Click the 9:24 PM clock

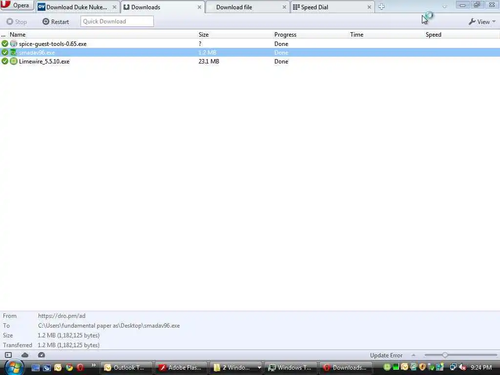tap(481, 368)
